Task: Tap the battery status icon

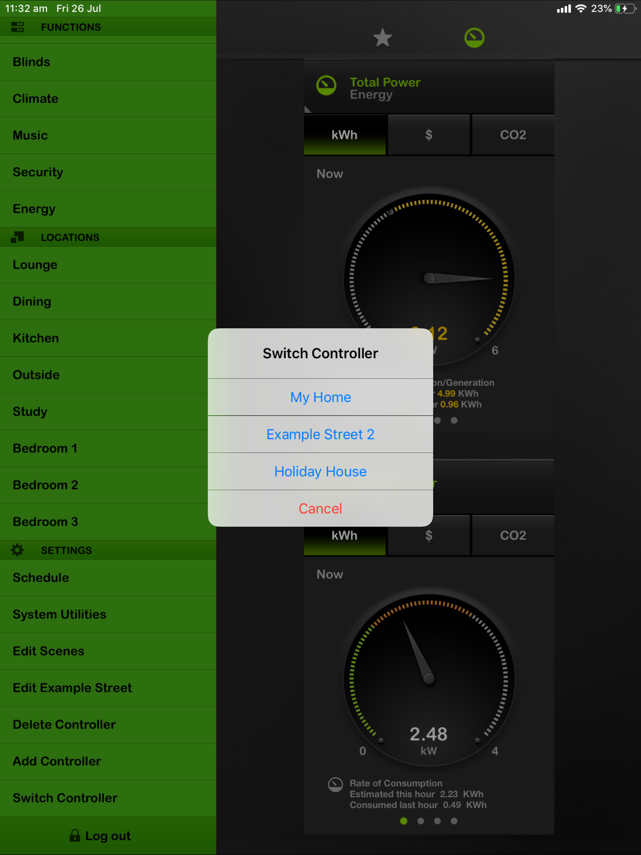Action: pos(625,8)
